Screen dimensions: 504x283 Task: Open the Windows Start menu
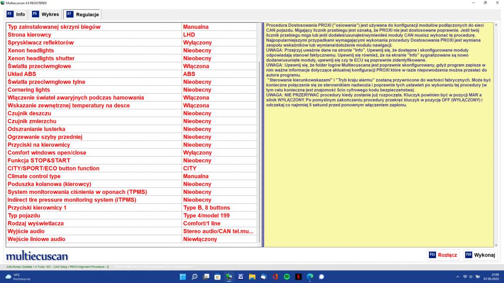pyautogui.click(x=183, y=276)
